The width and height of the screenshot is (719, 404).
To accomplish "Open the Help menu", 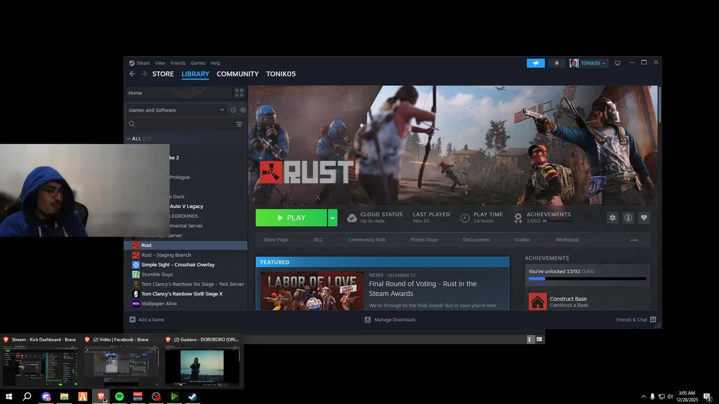I will tap(215, 63).
